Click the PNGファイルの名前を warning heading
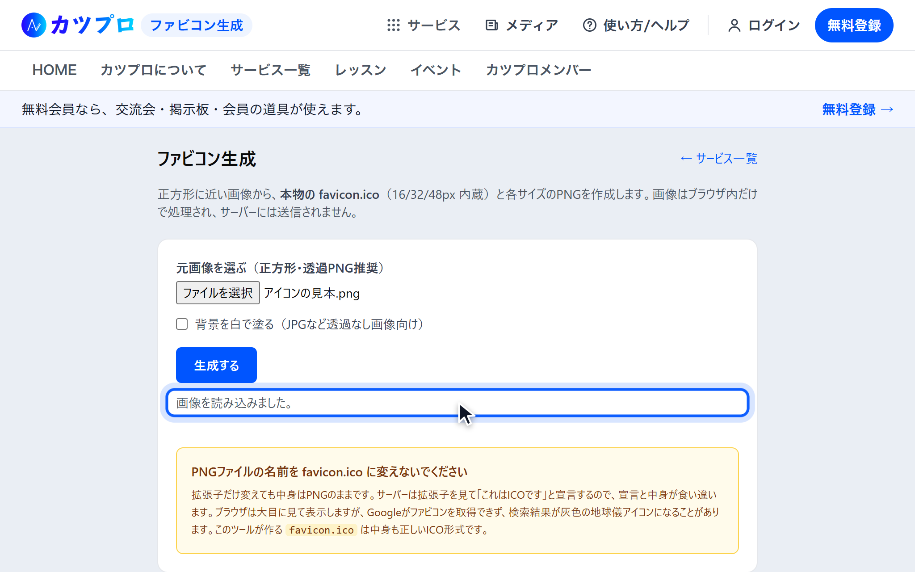The height and width of the screenshot is (572, 915). point(329,472)
